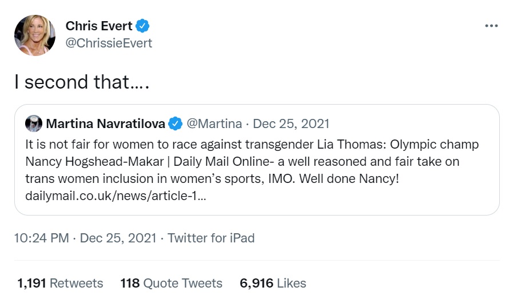513x303 pixels.
Task: View the 6,916 Likes list
Action: [273, 283]
